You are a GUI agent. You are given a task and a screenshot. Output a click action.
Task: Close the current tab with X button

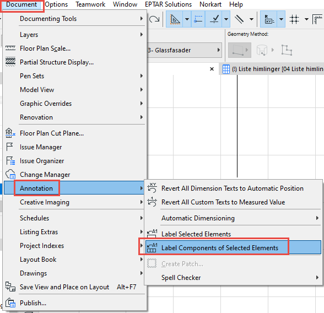click(212, 69)
